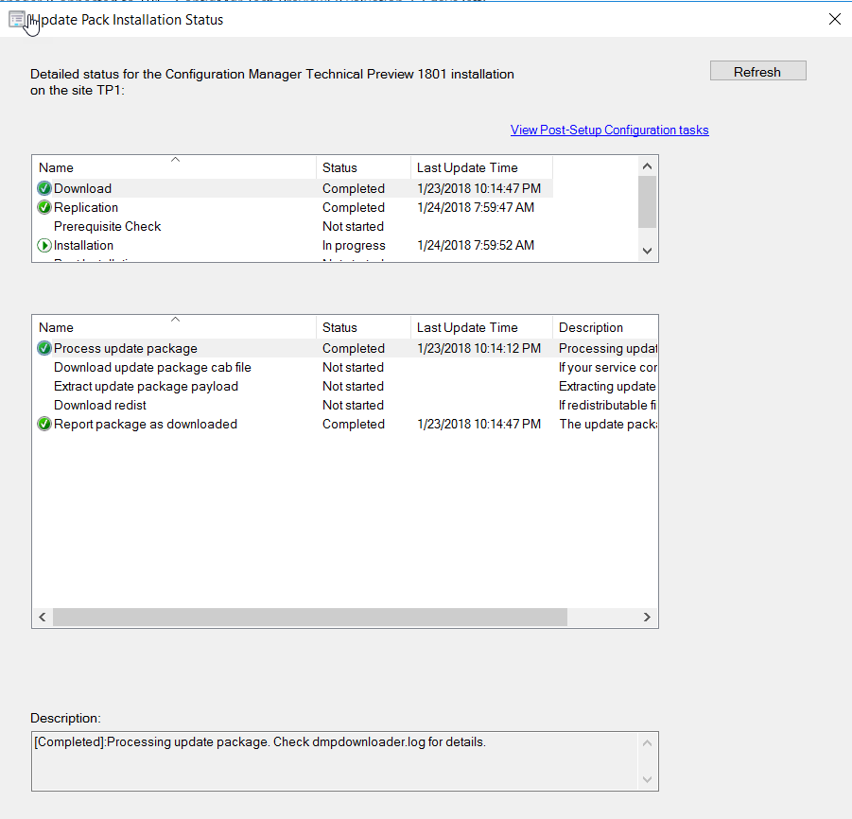
Task: Sort top list by Name column header
Action: point(174,167)
